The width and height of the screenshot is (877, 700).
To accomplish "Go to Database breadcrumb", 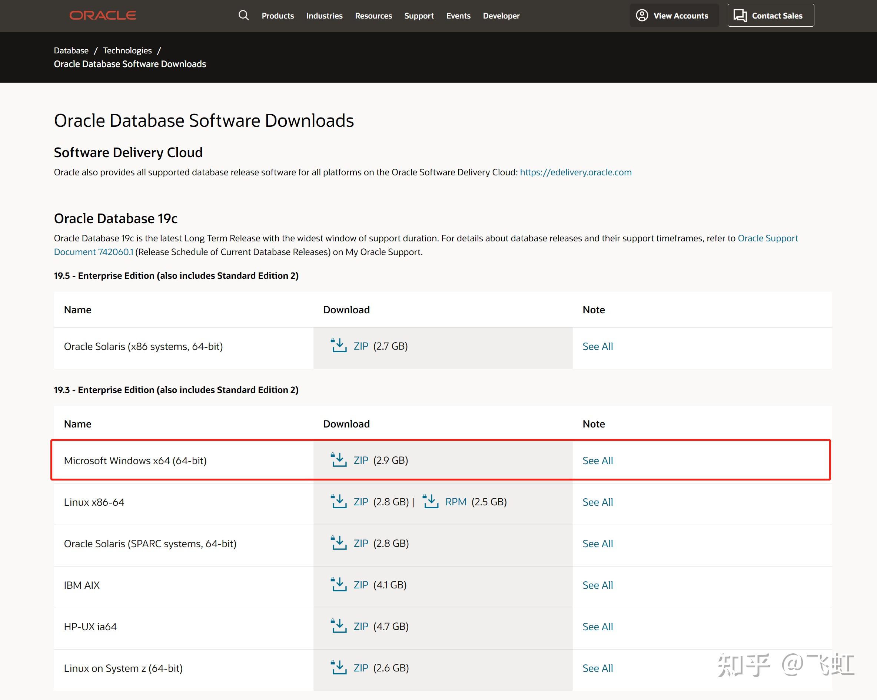I will point(71,50).
